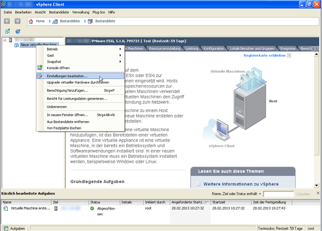
Task: Click the Registerkarte schließen link
Action: (265, 55)
